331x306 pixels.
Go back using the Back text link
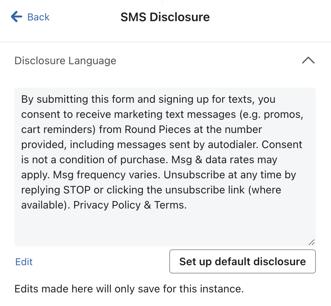[x=39, y=17]
